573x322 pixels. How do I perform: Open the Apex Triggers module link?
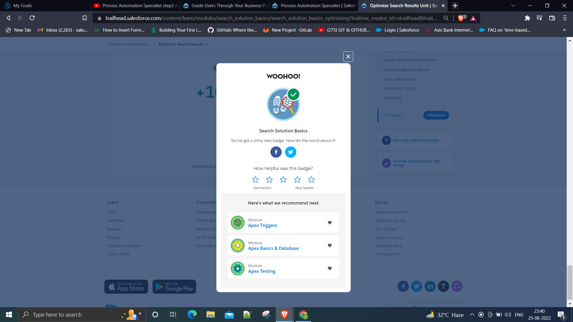click(x=263, y=225)
